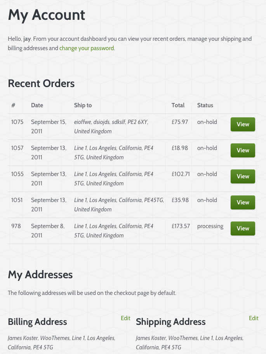Click the processing status text
Screen dimensions: 266x354
(x=210, y=226)
